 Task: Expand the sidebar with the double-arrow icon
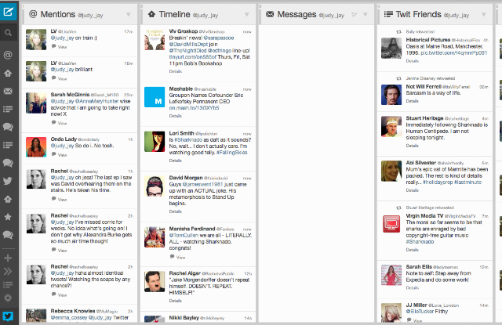click(8, 271)
